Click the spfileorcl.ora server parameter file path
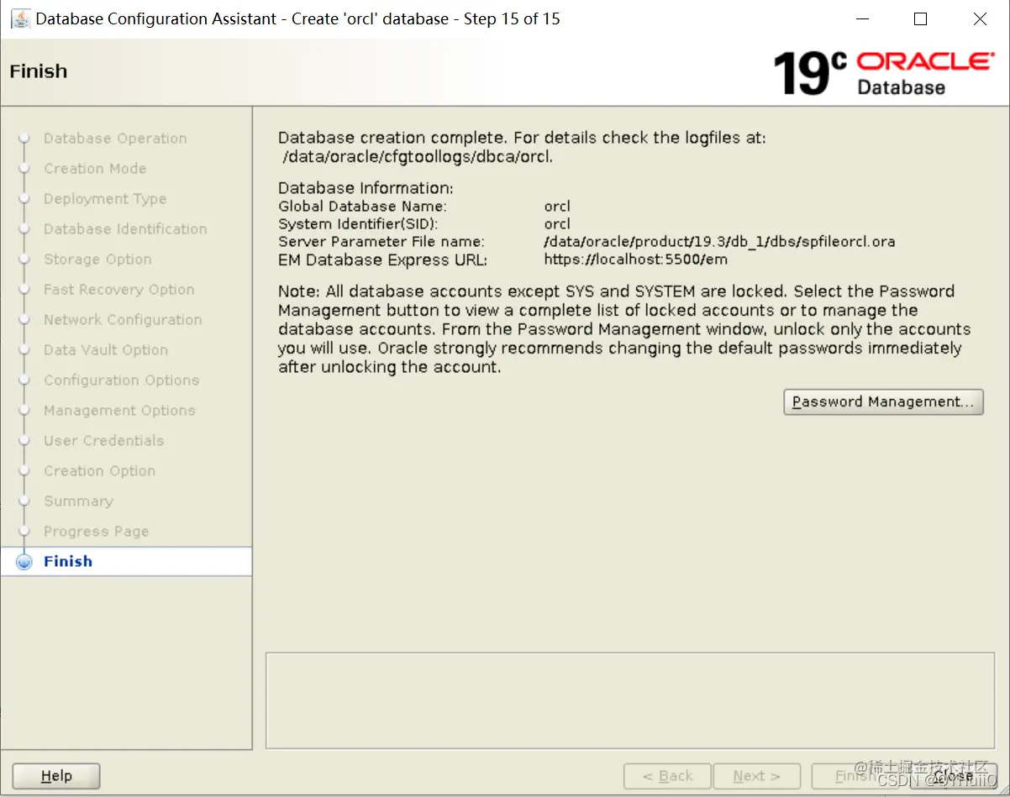 719,242
